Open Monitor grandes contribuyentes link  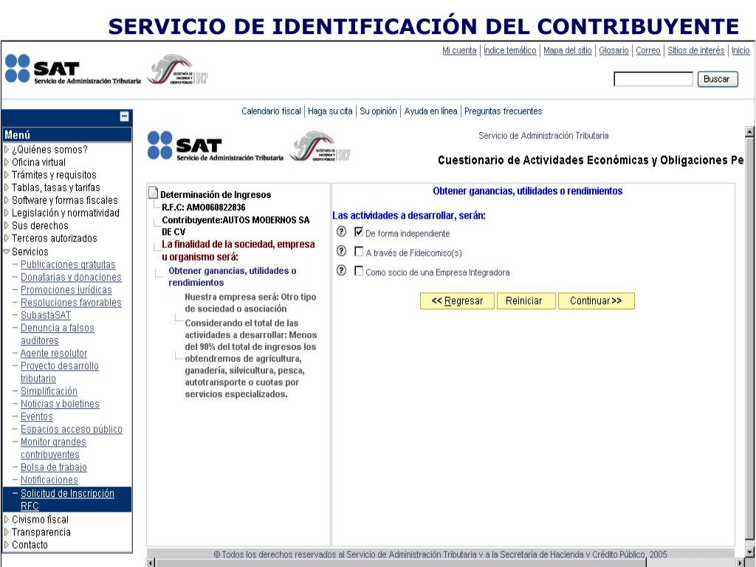53,448
